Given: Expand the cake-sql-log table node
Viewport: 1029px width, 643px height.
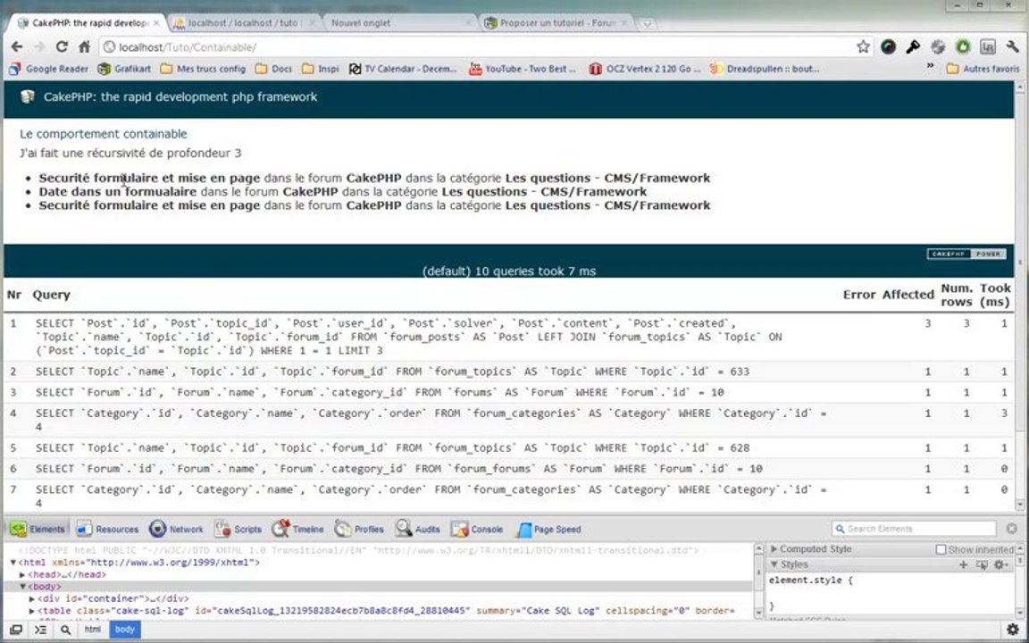Looking at the screenshot, I should tap(31, 611).
